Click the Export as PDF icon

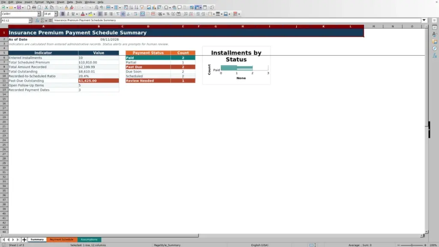(x=29, y=7)
